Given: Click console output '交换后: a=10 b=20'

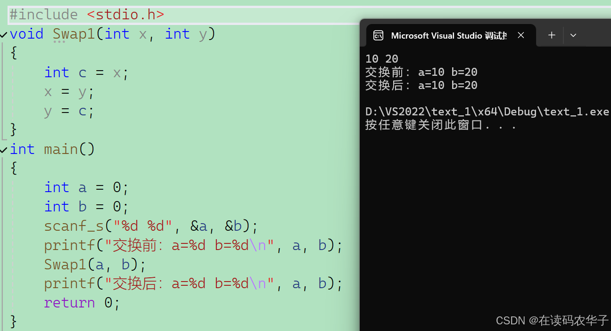Looking at the screenshot, I should pos(421,85).
